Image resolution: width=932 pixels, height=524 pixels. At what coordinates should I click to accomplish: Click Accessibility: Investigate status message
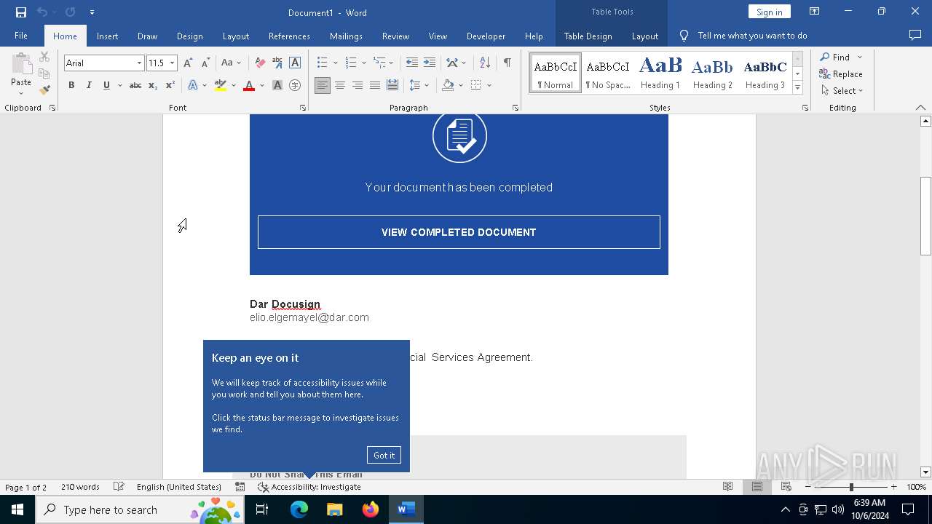pyautogui.click(x=309, y=487)
